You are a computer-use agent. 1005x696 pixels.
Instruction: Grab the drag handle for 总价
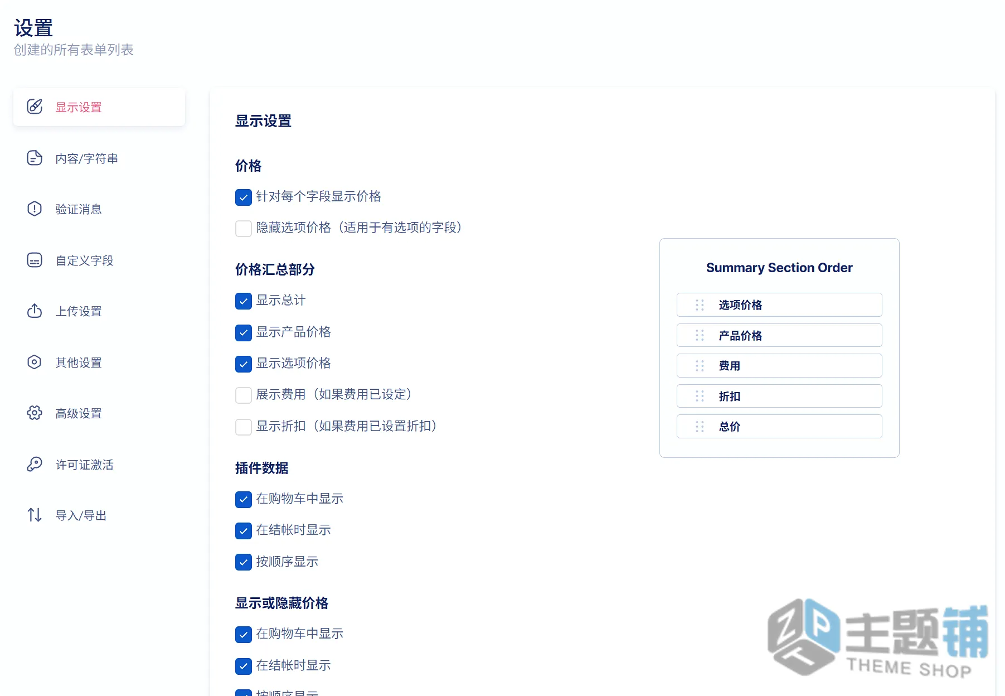click(700, 427)
